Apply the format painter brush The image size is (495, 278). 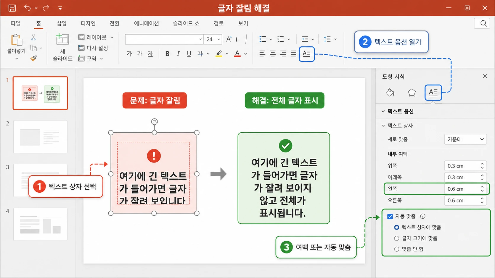(x=34, y=58)
